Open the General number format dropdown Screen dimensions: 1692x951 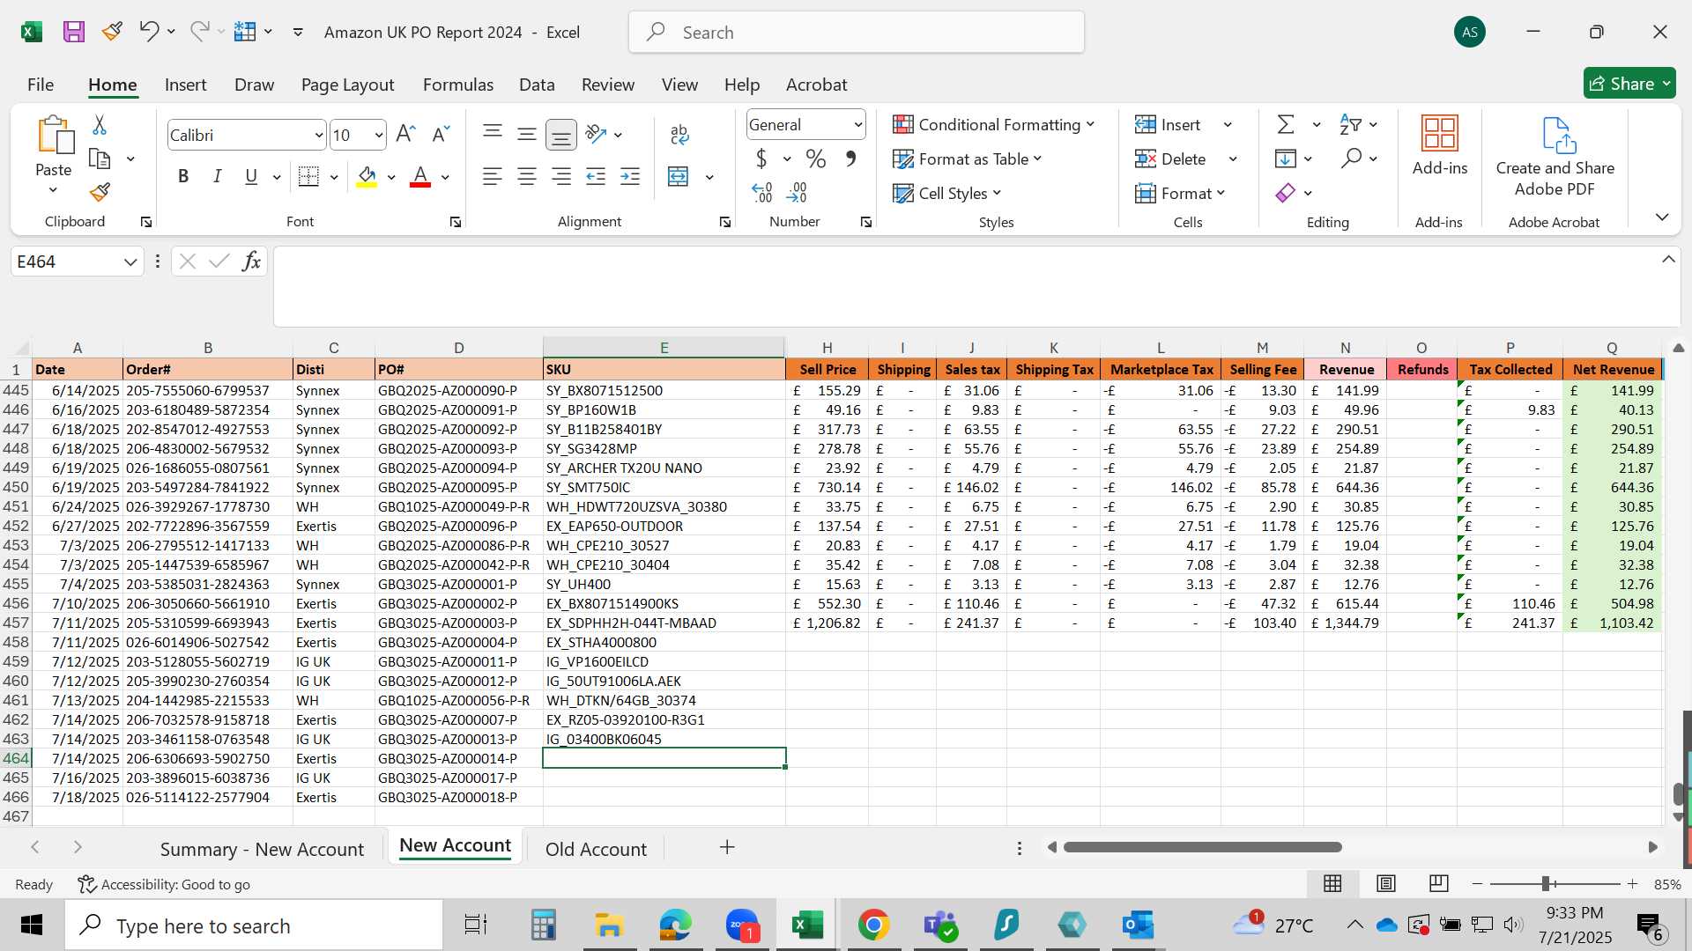[857, 125]
